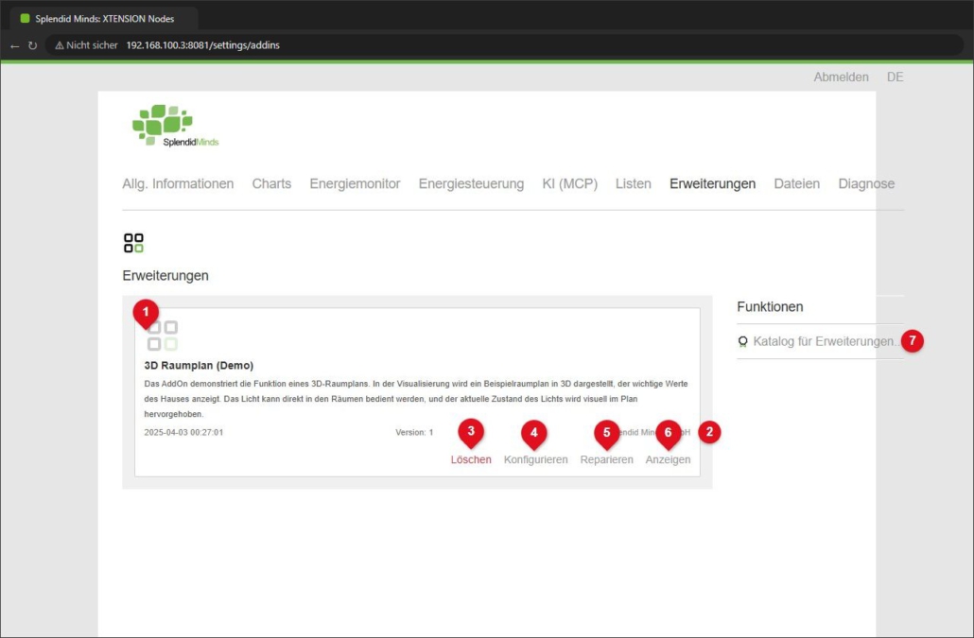Click the 3D Raumplan (Demo) title
974x638 pixels.
pos(199,366)
